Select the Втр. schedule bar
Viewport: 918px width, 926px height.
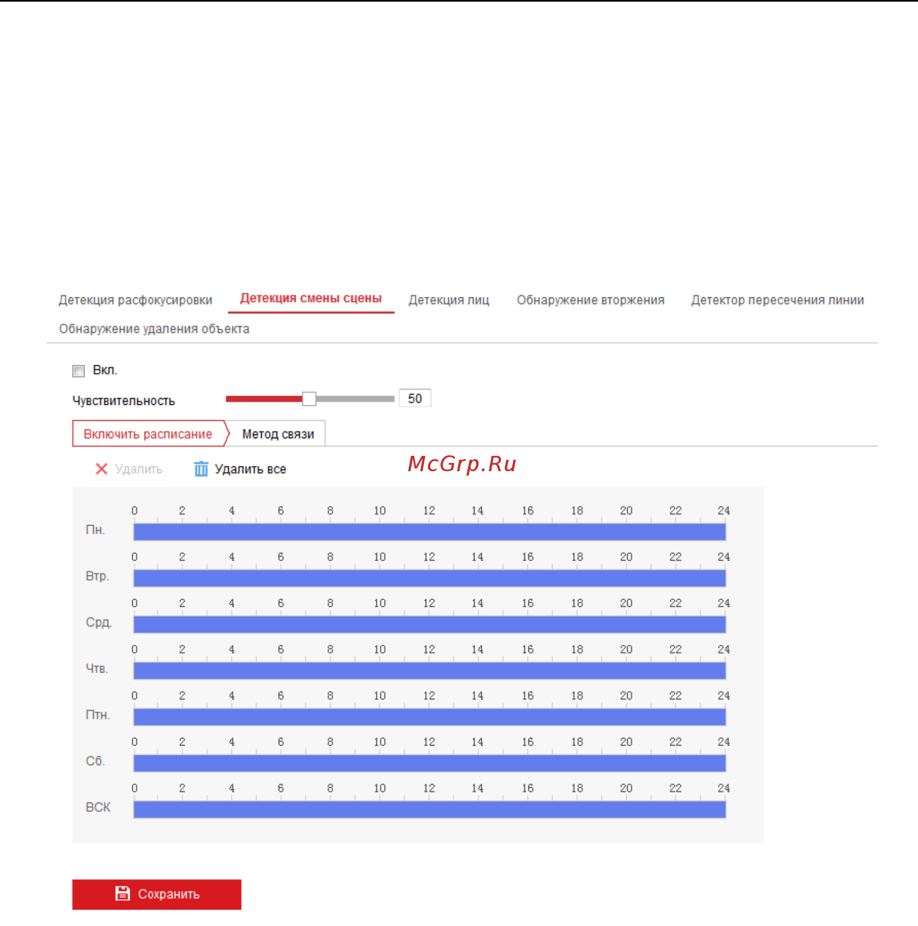(430, 578)
